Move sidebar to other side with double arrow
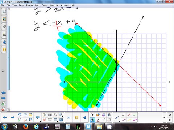174x130 pixels. tap(3, 71)
